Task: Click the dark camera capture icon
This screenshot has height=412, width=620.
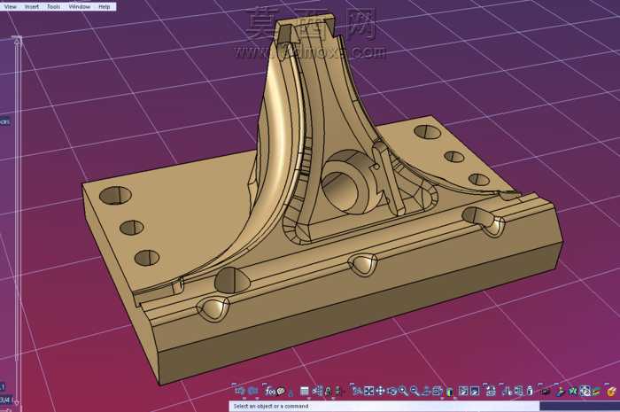Action: tap(546, 392)
